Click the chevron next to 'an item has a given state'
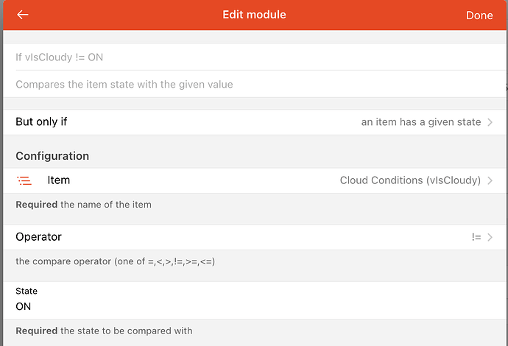 (490, 122)
